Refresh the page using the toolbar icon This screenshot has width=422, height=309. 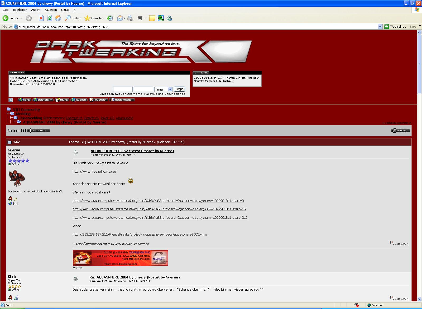click(50, 18)
